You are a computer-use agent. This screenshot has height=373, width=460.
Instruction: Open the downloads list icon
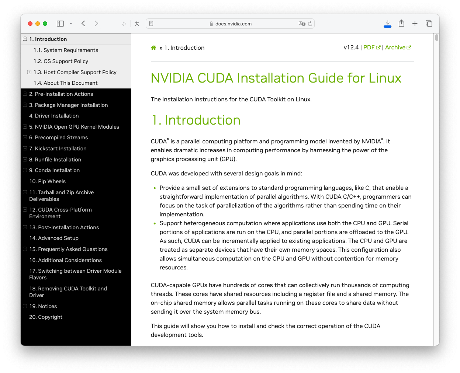[x=387, y=24]
